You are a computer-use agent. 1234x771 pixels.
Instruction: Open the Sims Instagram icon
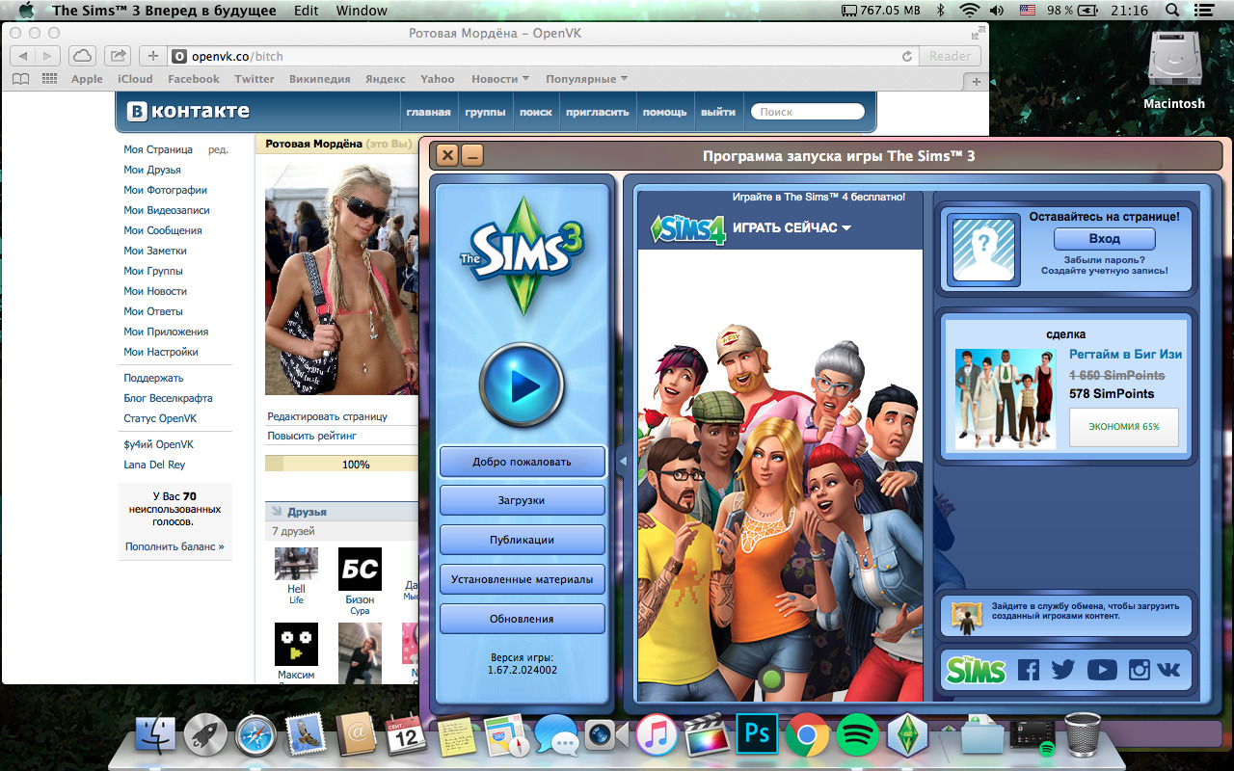pos(1139,670)
